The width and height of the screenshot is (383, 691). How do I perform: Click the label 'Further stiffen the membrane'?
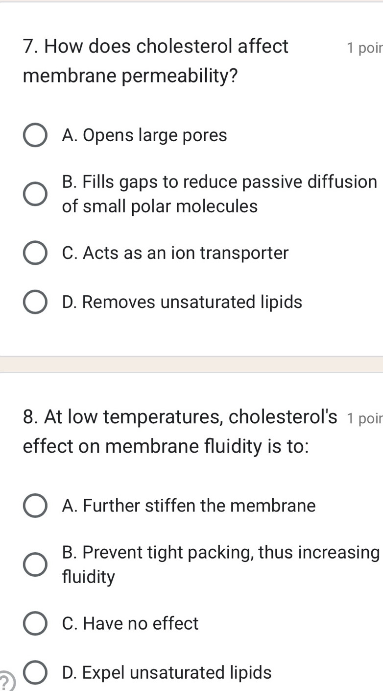(189, 506)
